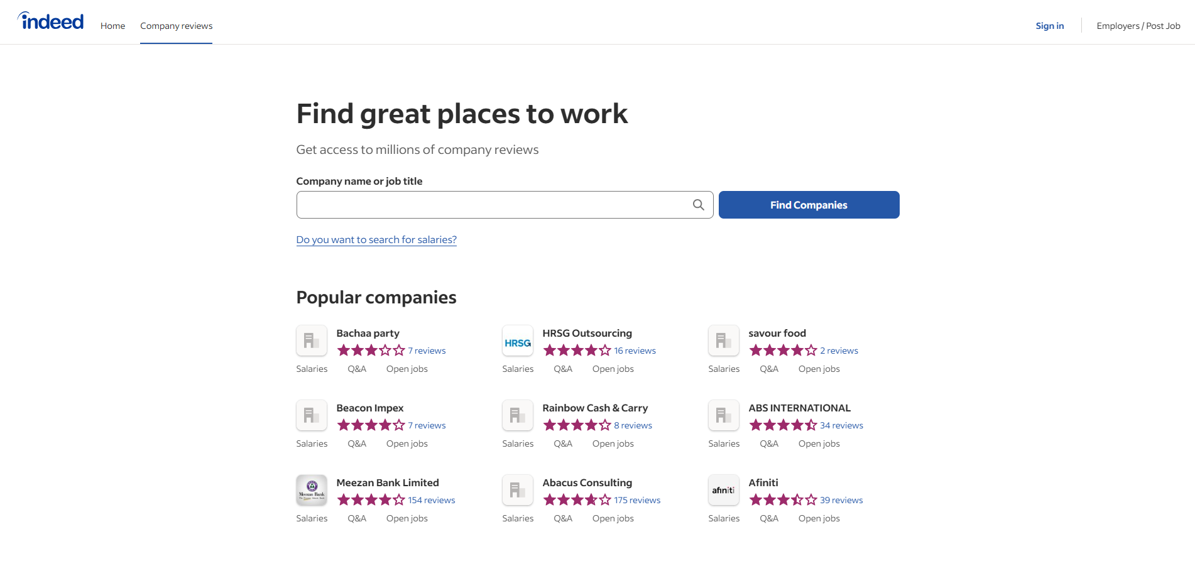Click ABS INTERNATIONAL star rating
This screenshot has height=571, width=1195.
(783, 425)
